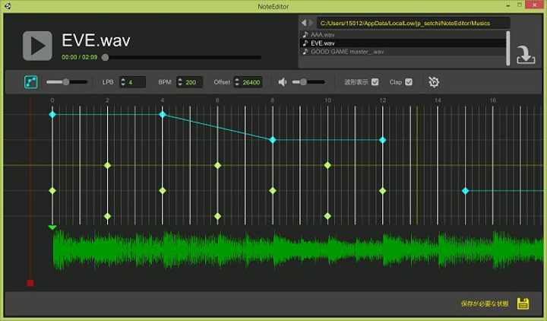Disable the Clap checkbox

(x=409, y=82)
